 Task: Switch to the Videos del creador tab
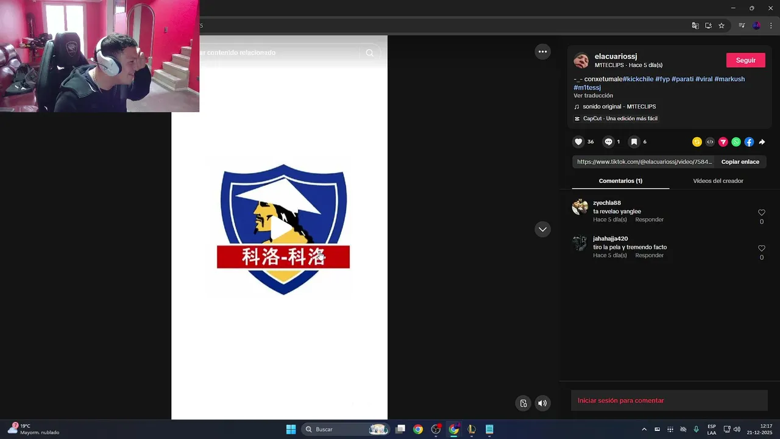(x=718, y=181)
